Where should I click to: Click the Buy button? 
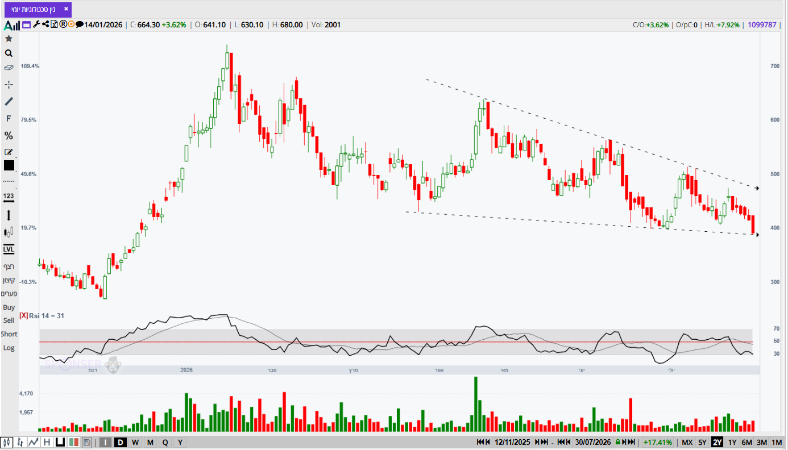pyautogui.click(x=9, y=307)
